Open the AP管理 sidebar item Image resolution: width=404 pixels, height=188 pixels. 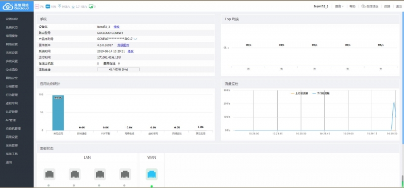tap(11, 120)
